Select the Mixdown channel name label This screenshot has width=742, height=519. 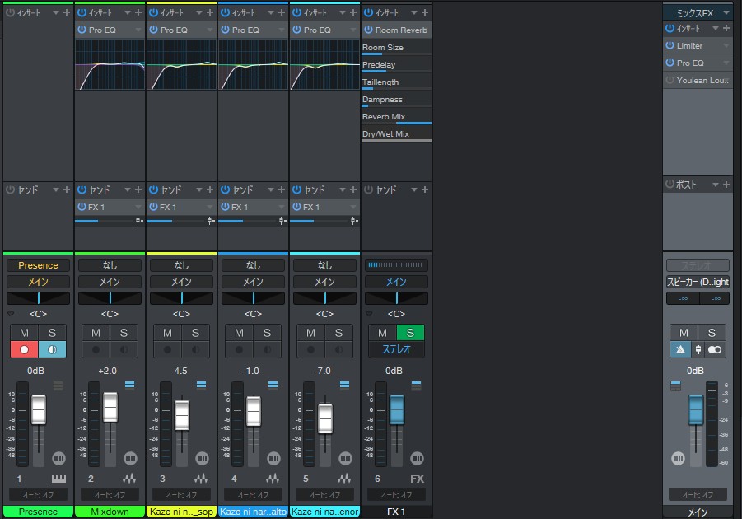pyautogui.click(x=110, y=512)
